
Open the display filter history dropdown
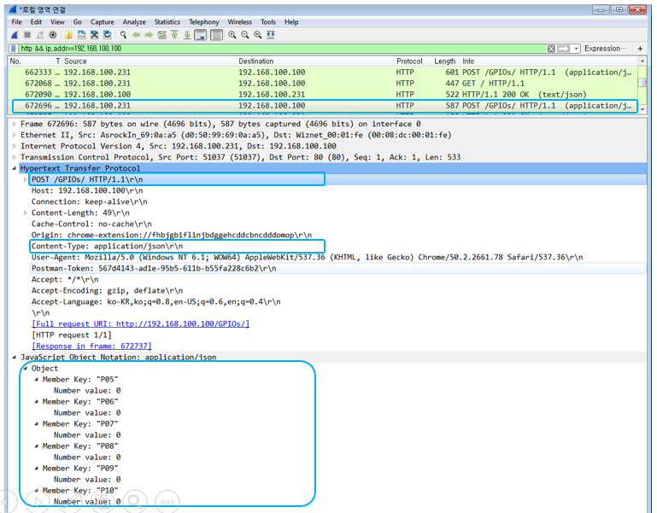click(x=577, y=49)
